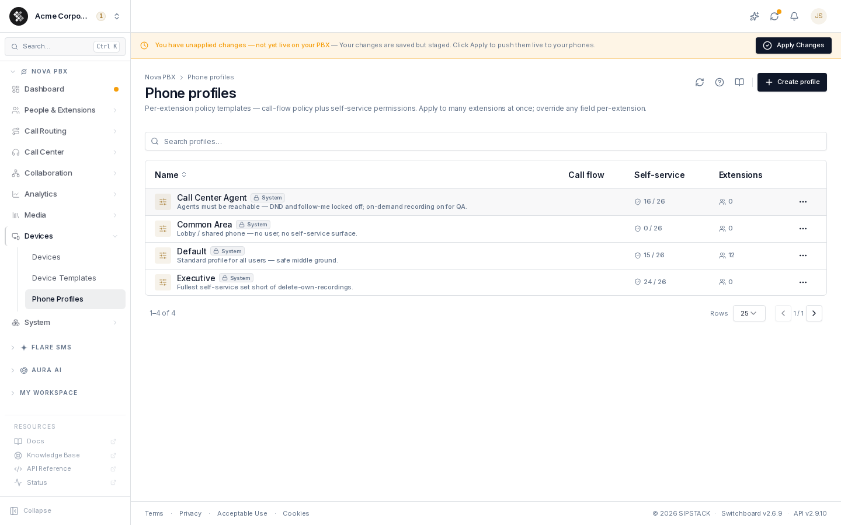The width and height of the screenshot is (841, 525).
Task: Open Device Templates submenu item
Action: pos(75,278)
